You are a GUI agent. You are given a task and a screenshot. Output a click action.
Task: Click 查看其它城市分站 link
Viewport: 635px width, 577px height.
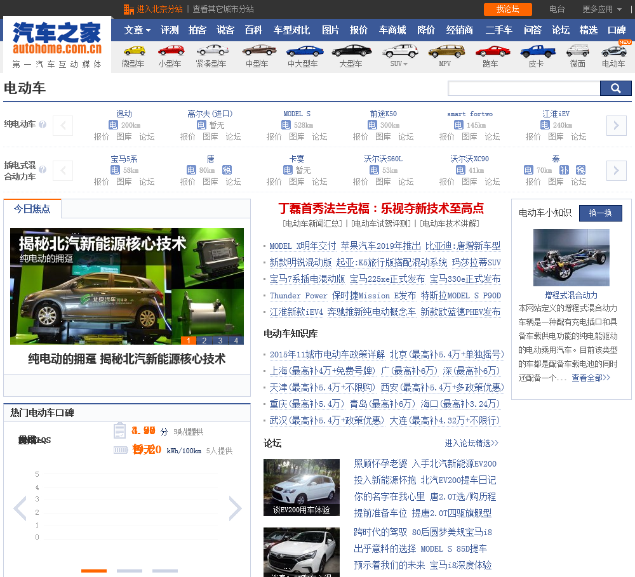(x=223, y=9)
